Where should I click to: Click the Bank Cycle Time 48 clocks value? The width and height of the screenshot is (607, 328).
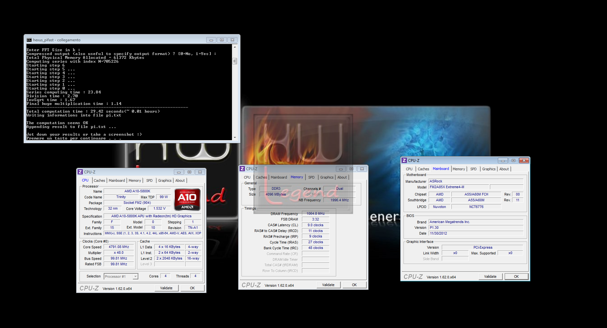[315, 248]
